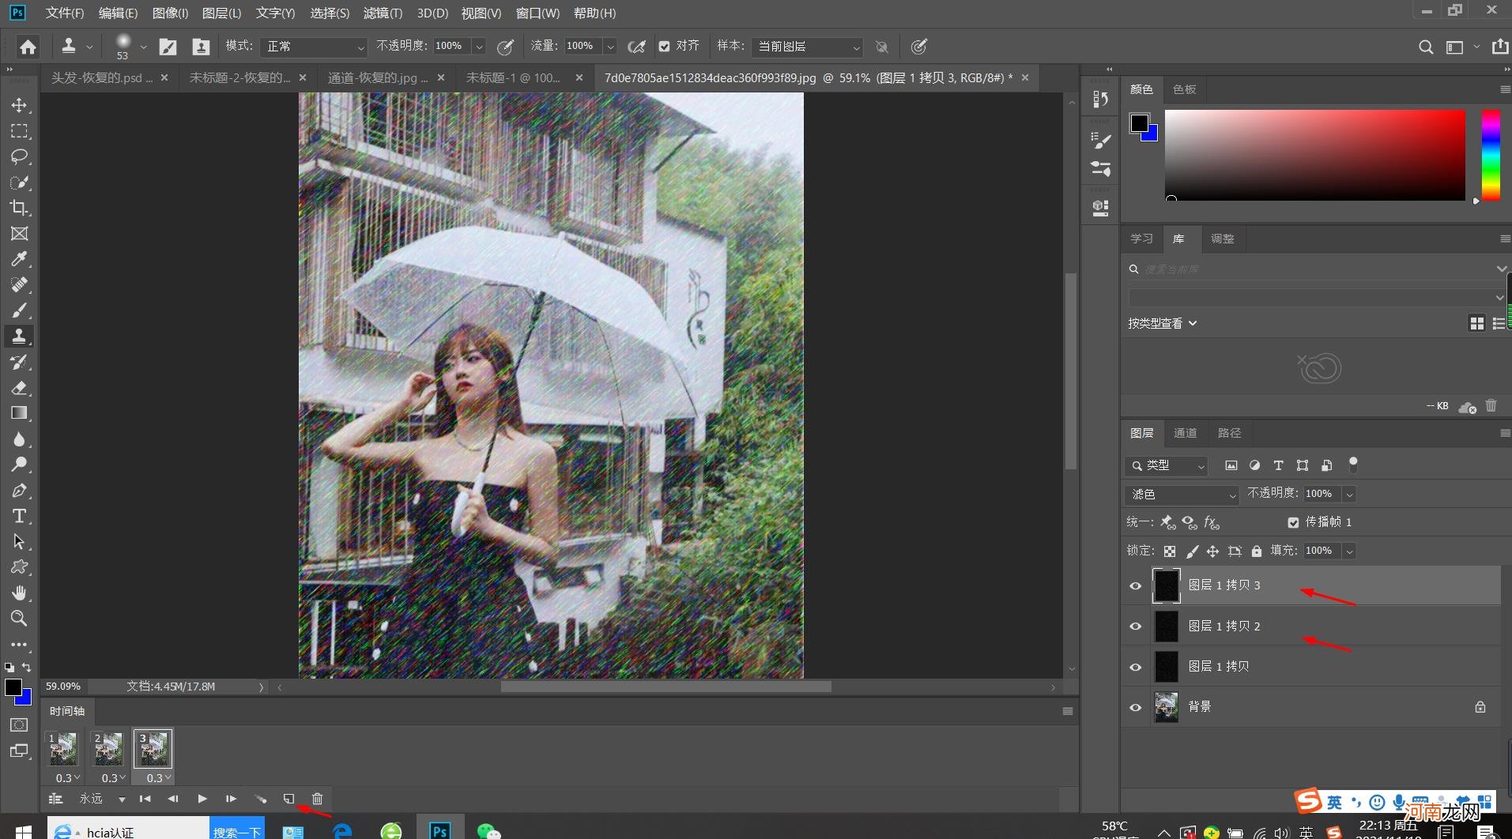1512x839 pixels.
Task: Select the Spot Healing Brush tool
Action: point(19,284)
